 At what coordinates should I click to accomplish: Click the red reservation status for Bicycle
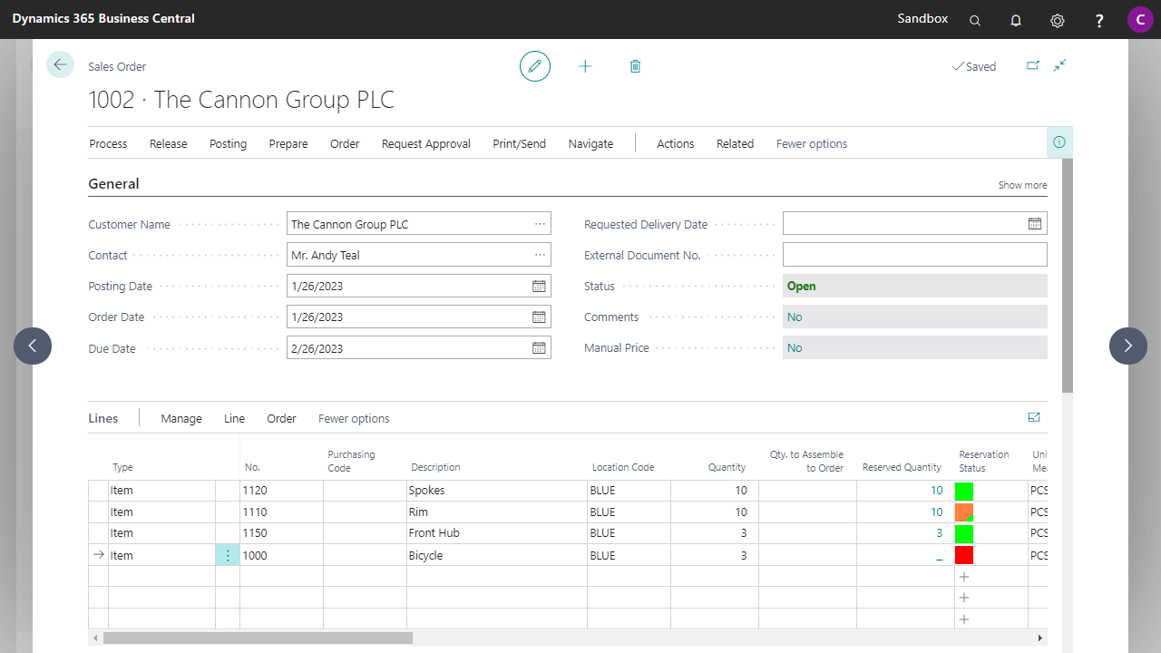tap(963, 555)
